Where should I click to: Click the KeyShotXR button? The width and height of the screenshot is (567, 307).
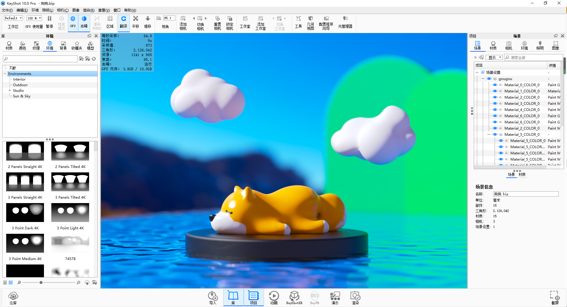tap(294, 297)
